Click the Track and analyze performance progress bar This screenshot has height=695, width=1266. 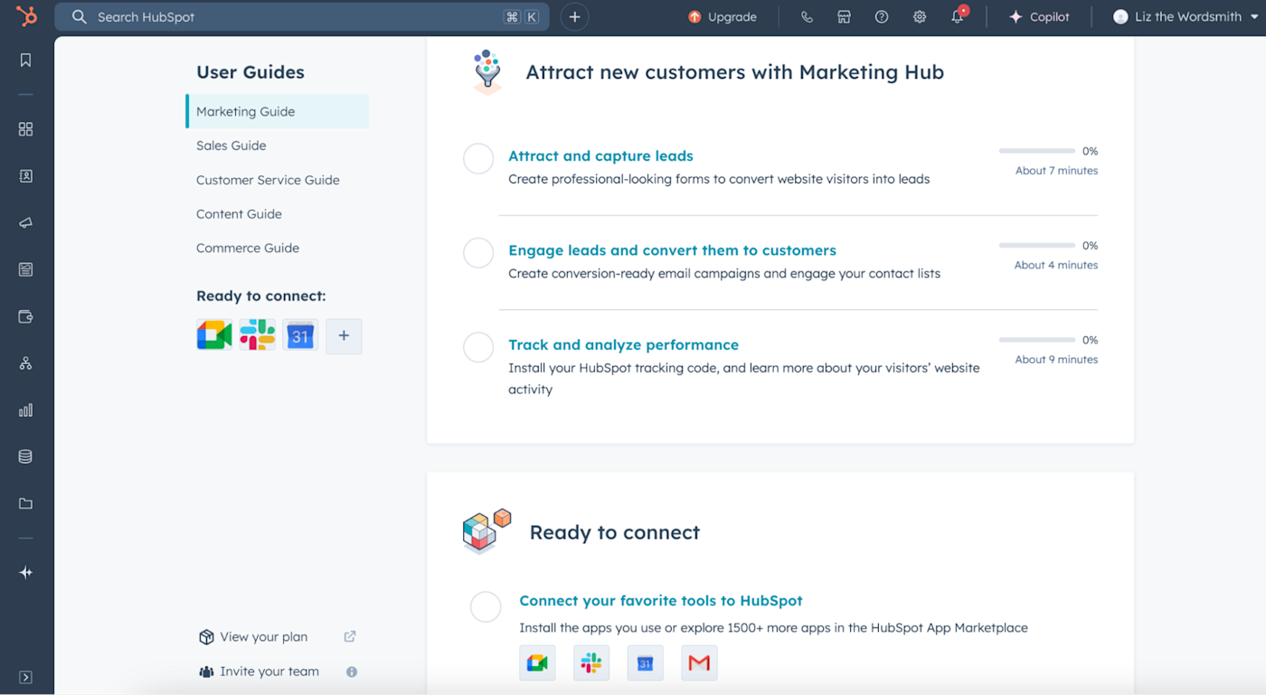point(1037,340)
